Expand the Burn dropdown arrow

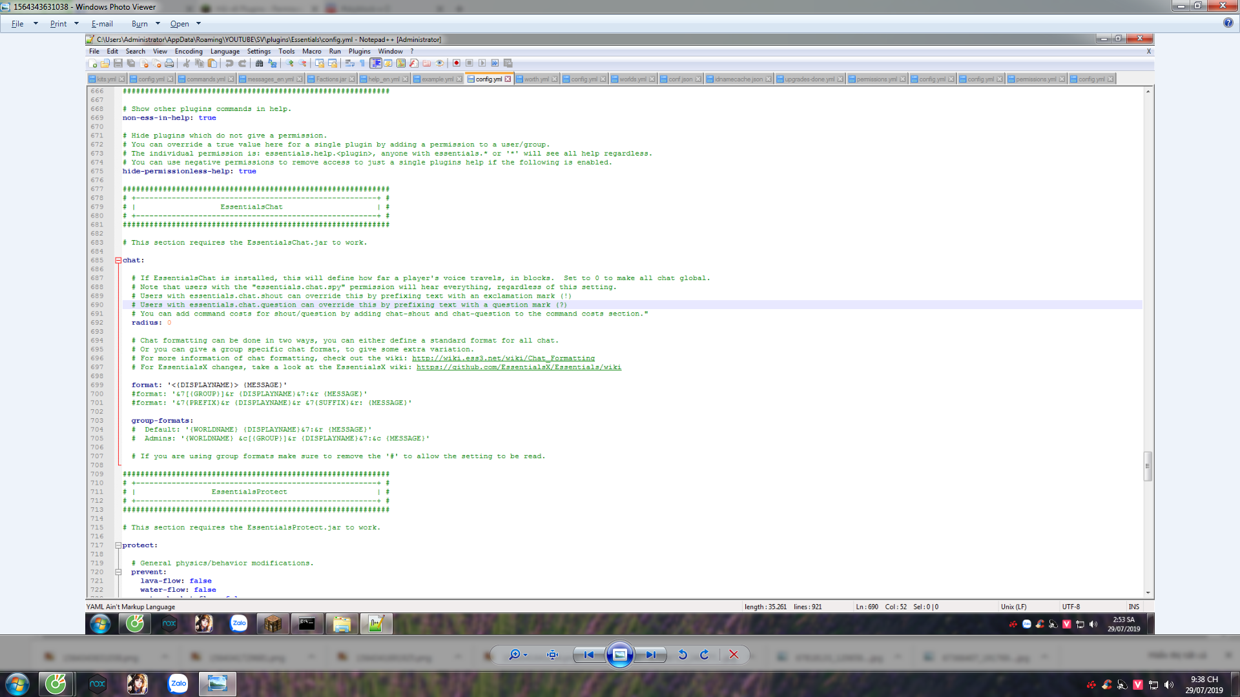pyautogui.click(x=158, y=24)
